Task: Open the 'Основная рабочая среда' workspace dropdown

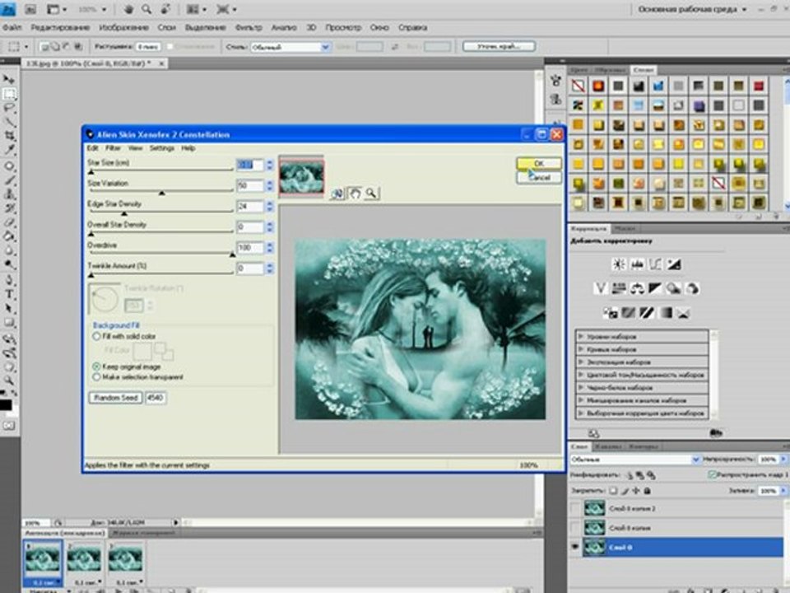Action: tap(692, 9)
